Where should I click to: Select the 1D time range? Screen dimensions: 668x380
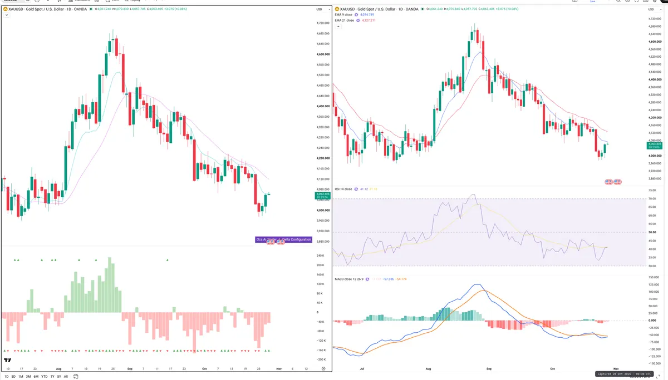click(6, 377)
